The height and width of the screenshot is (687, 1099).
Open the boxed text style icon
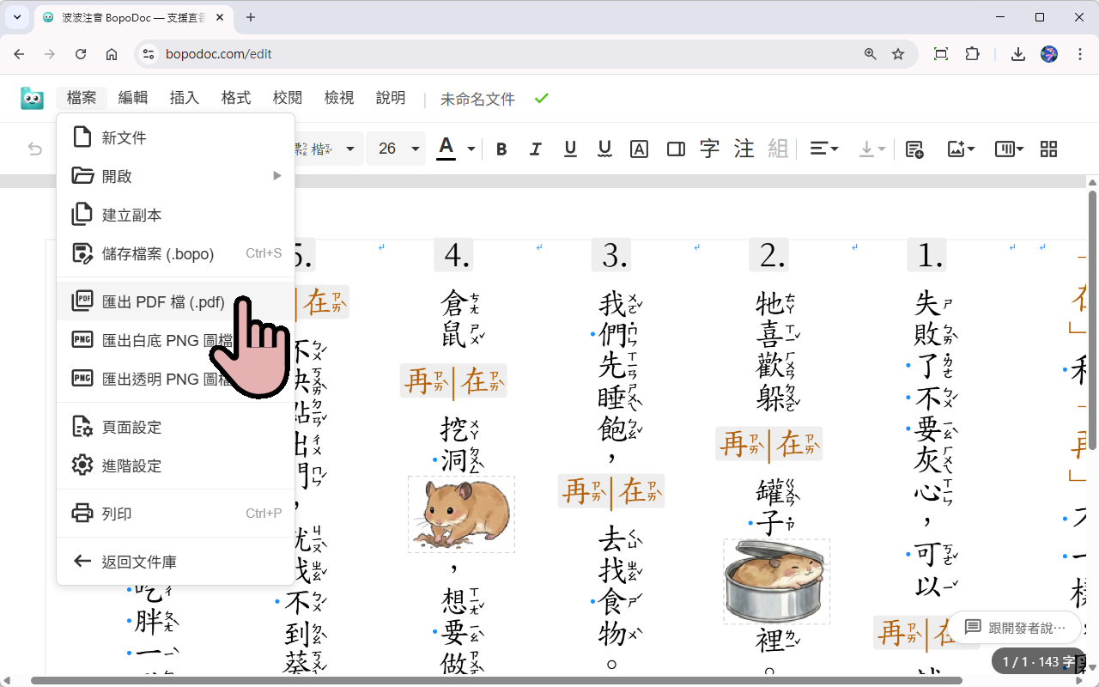point(639,149)
